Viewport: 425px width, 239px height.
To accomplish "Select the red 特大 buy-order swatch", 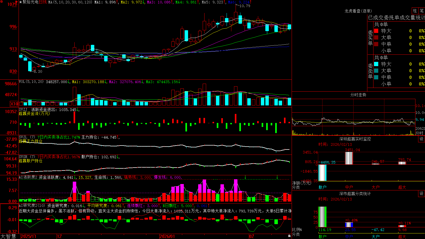I will (376, 31).
